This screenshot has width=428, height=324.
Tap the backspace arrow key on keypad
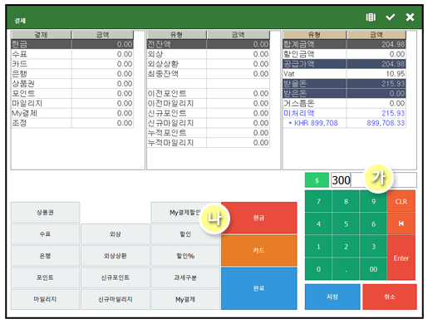(x=401, y=223)
